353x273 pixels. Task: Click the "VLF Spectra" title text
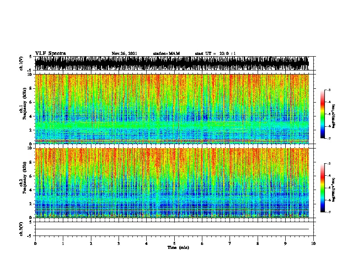pyautogui.click(x=50, y=54)
